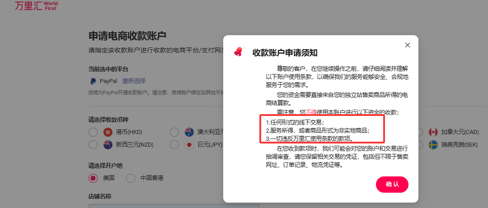This screenshot has width=488, height=208.
Task: Click the 请选择收款币种 label
Action: tap(108, 120)
